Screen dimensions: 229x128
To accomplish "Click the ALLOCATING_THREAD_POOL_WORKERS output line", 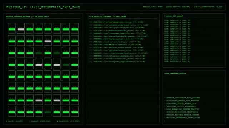I will [x=182, y=101].
